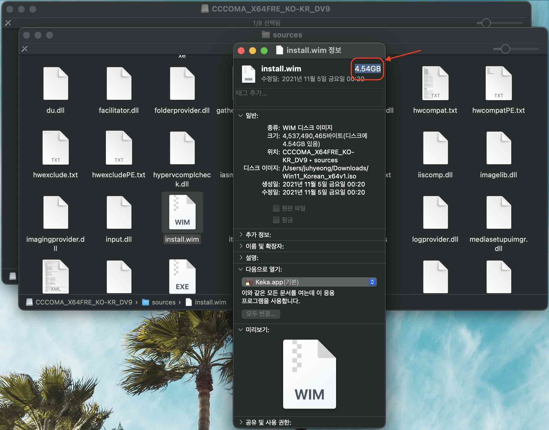Expand the 공유 및 사용 권한 section

241,422
